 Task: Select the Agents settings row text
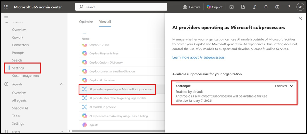point(94,125)
